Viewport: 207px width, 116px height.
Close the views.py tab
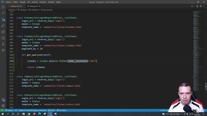coord(39,6)
